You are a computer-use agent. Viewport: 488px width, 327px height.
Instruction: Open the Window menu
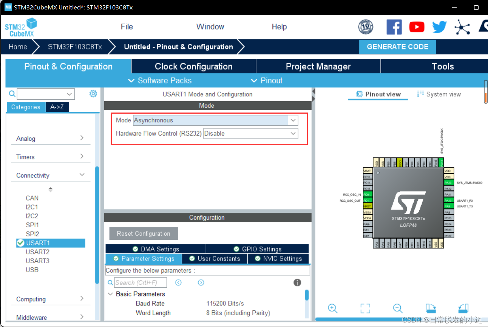210,27
